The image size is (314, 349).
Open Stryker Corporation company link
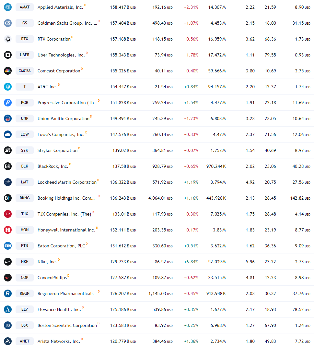click(57, 150)
